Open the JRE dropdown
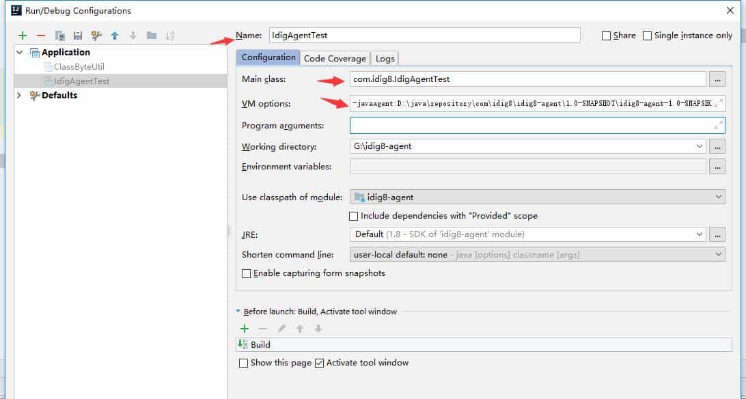Screen dimensions: 746x399 [x=700, y=234]
